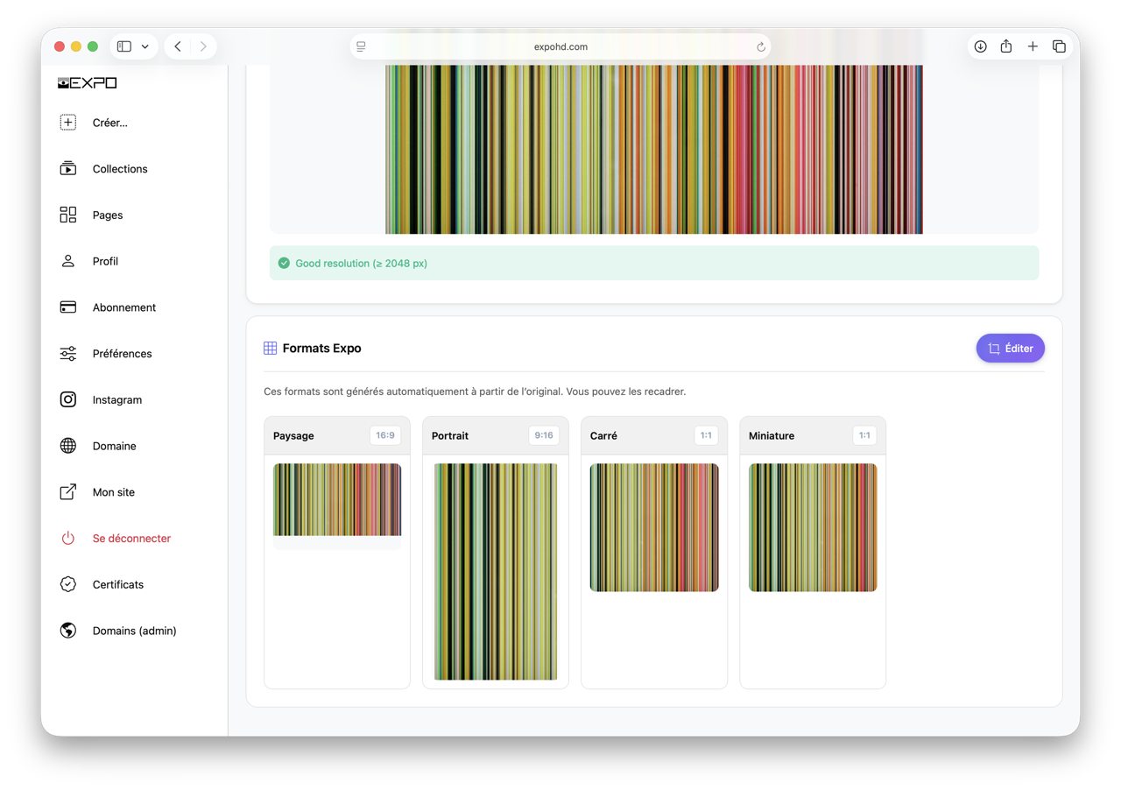Open the Domaine globe icon
The image size is (1121, 790).
click(x=68, y=446)
